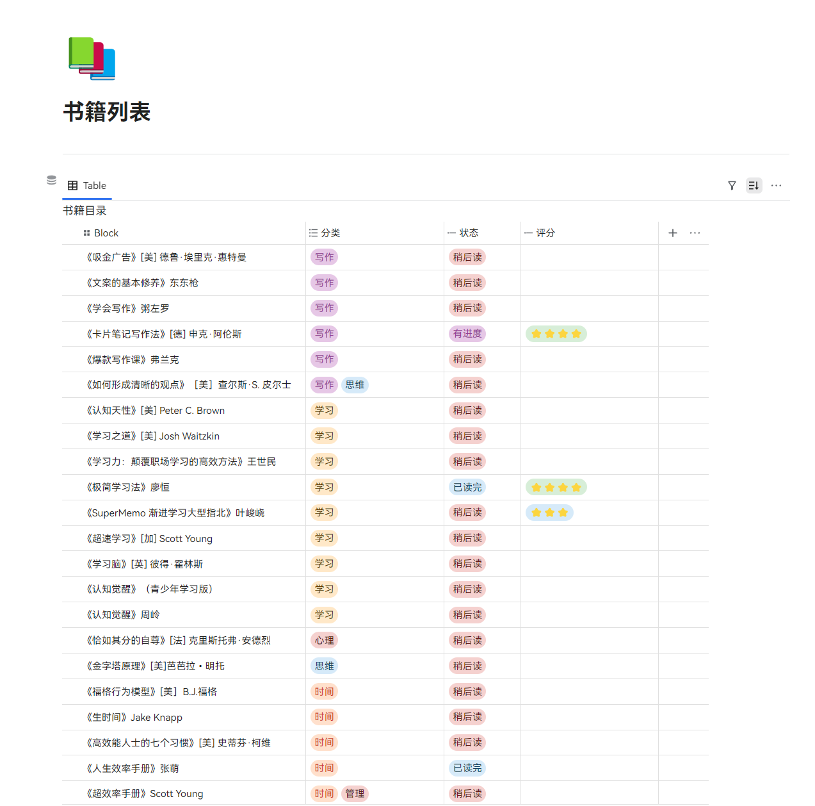Click 时间 tag in 《福格行为模型》 row

(x=325, y=692)
